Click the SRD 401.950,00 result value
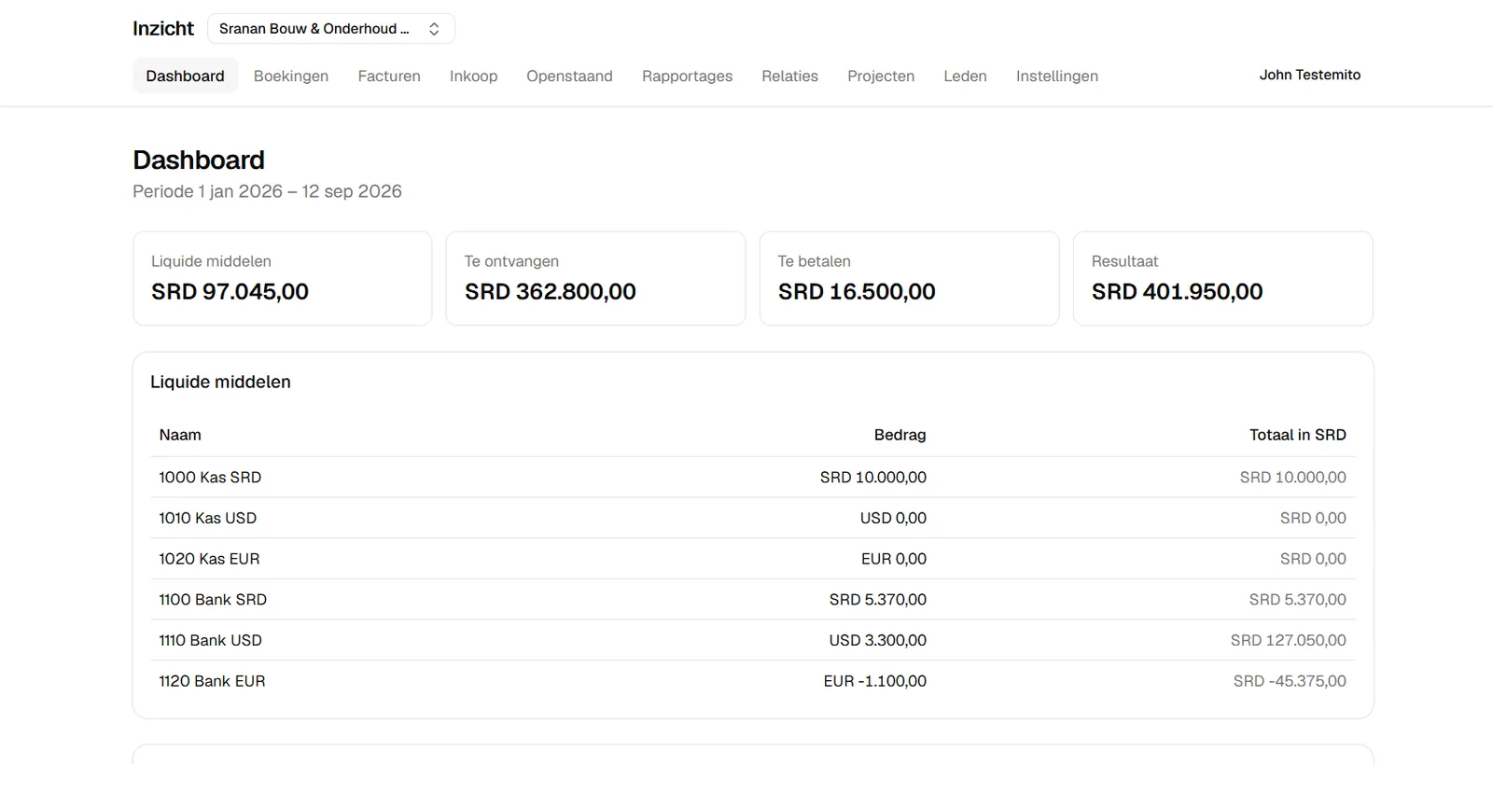 (1177, 292)
